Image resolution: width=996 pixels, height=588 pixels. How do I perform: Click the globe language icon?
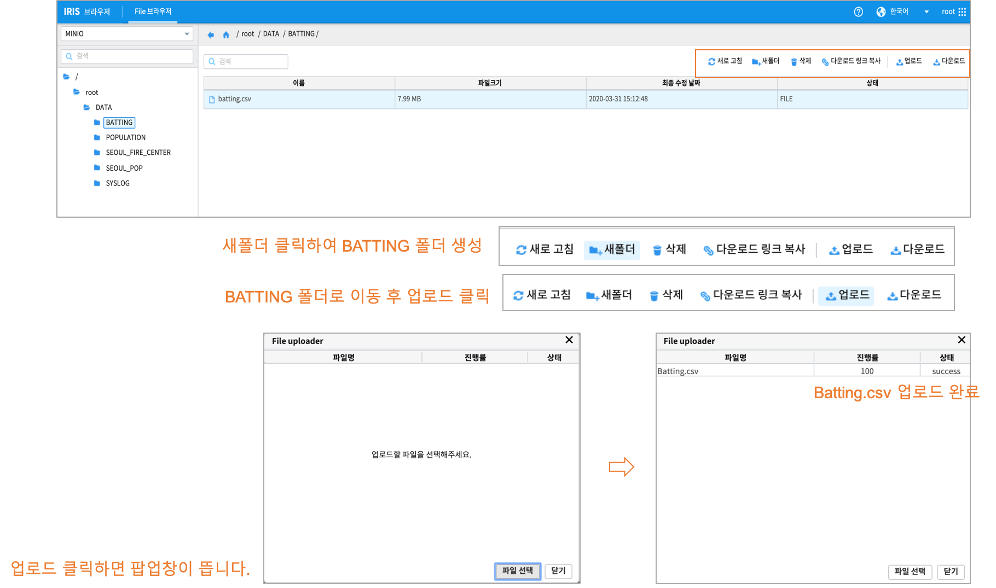point(881,11)
